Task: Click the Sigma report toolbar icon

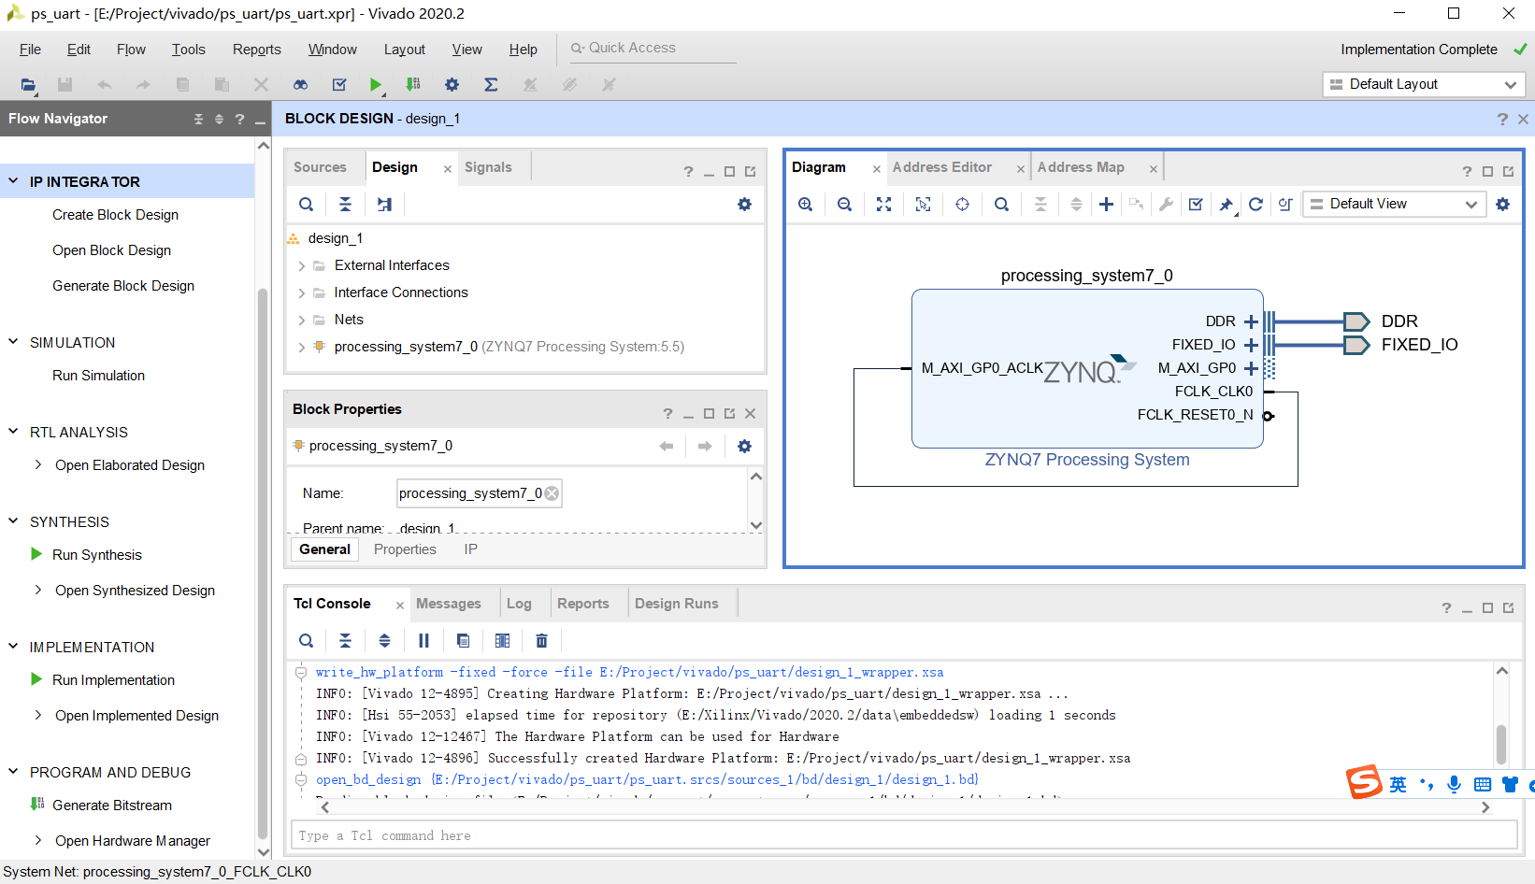Action: (491, 84)
